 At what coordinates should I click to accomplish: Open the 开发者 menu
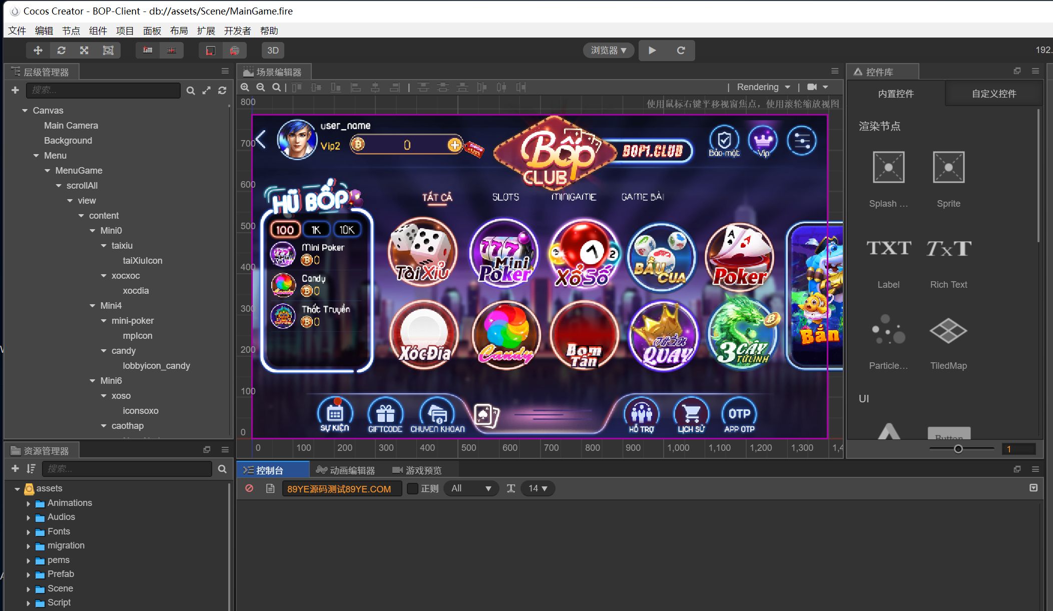click(x=237, y=31)
